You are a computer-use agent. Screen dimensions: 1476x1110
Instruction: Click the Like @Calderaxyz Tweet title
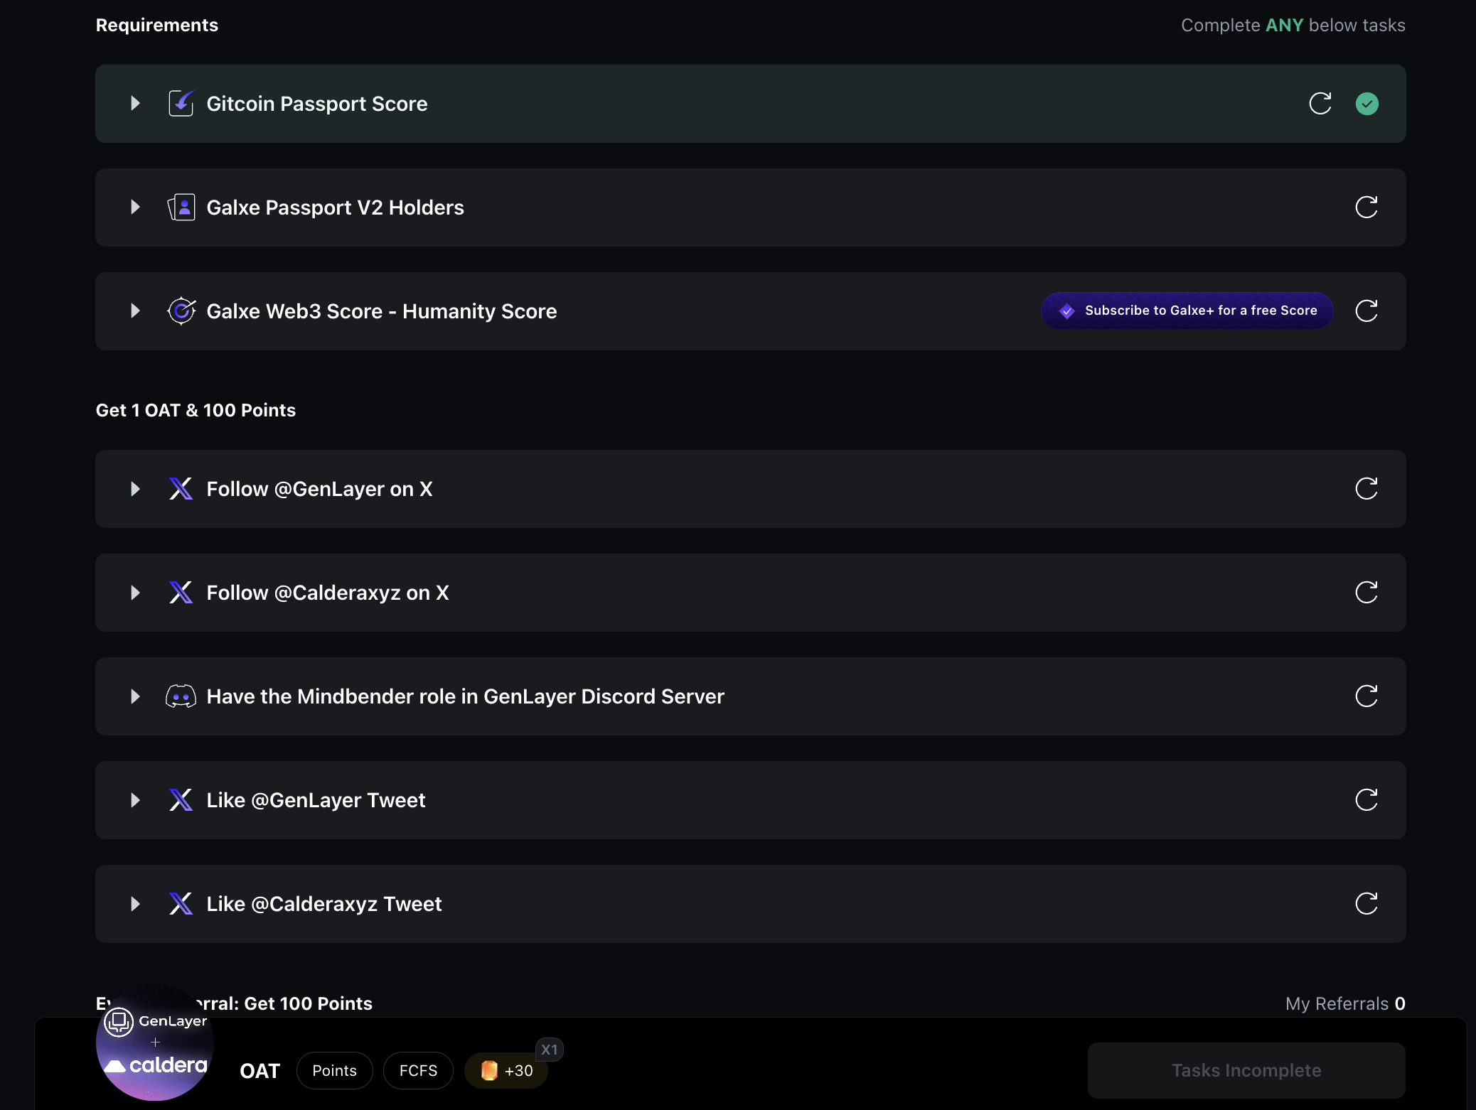tap(324, 904)
